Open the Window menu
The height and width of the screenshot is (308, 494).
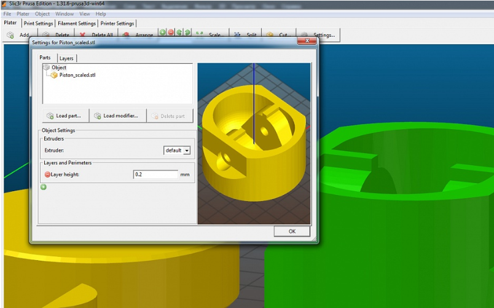pyautogui.click(x=65, y=14)
